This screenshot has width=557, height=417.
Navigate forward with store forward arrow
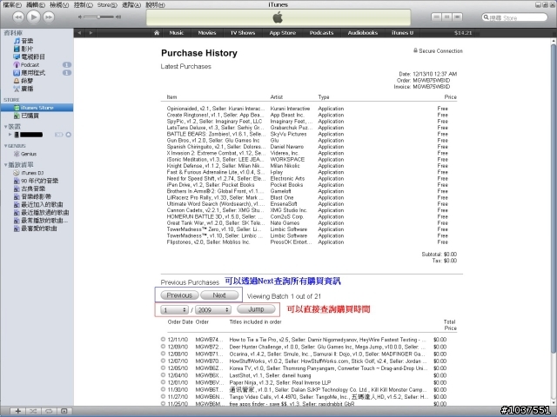[91, 33]
